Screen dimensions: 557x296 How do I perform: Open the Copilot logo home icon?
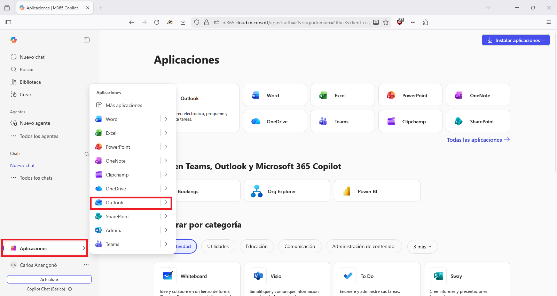[14, 40]
